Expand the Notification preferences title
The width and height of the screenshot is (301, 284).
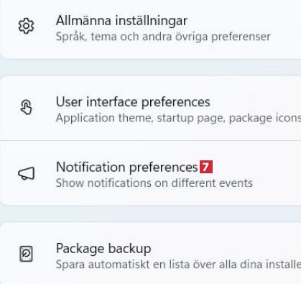point(126,168)
